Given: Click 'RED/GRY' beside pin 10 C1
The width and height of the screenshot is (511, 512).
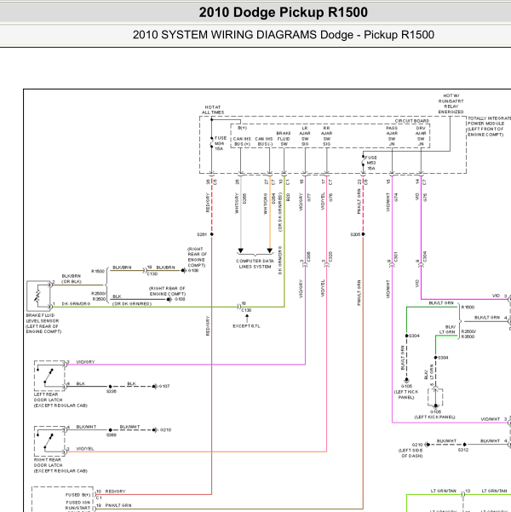Looking at the screenshot, I should click(115, 491).
